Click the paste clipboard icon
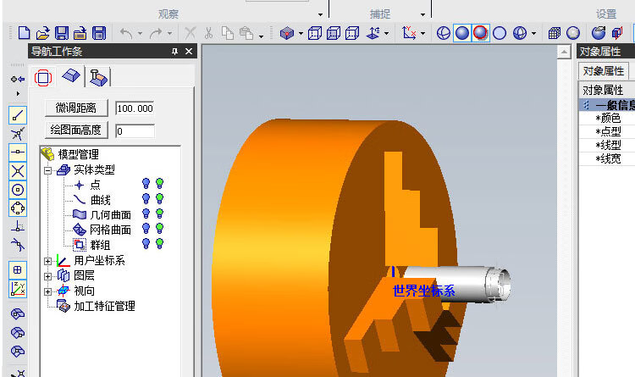The height and width of the screenshot is (377, 635). pos(246,33)
